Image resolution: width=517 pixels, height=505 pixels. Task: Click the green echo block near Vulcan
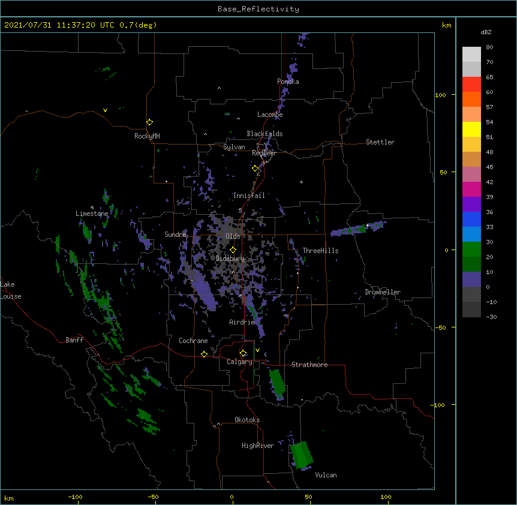[301, 455]
